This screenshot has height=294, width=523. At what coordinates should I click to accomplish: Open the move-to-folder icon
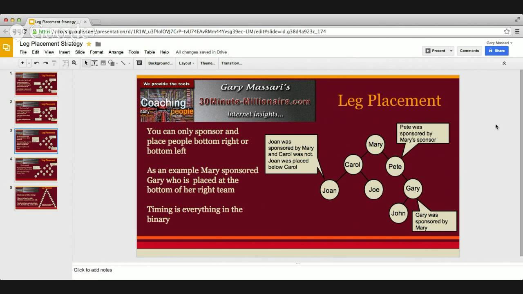[98, 44]
